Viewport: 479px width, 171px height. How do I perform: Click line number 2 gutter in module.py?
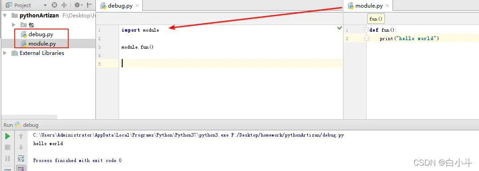[x=347, y=38]
